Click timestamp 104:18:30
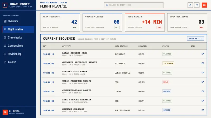The width and height of the screenshot is (211, 118). (49, 73)
